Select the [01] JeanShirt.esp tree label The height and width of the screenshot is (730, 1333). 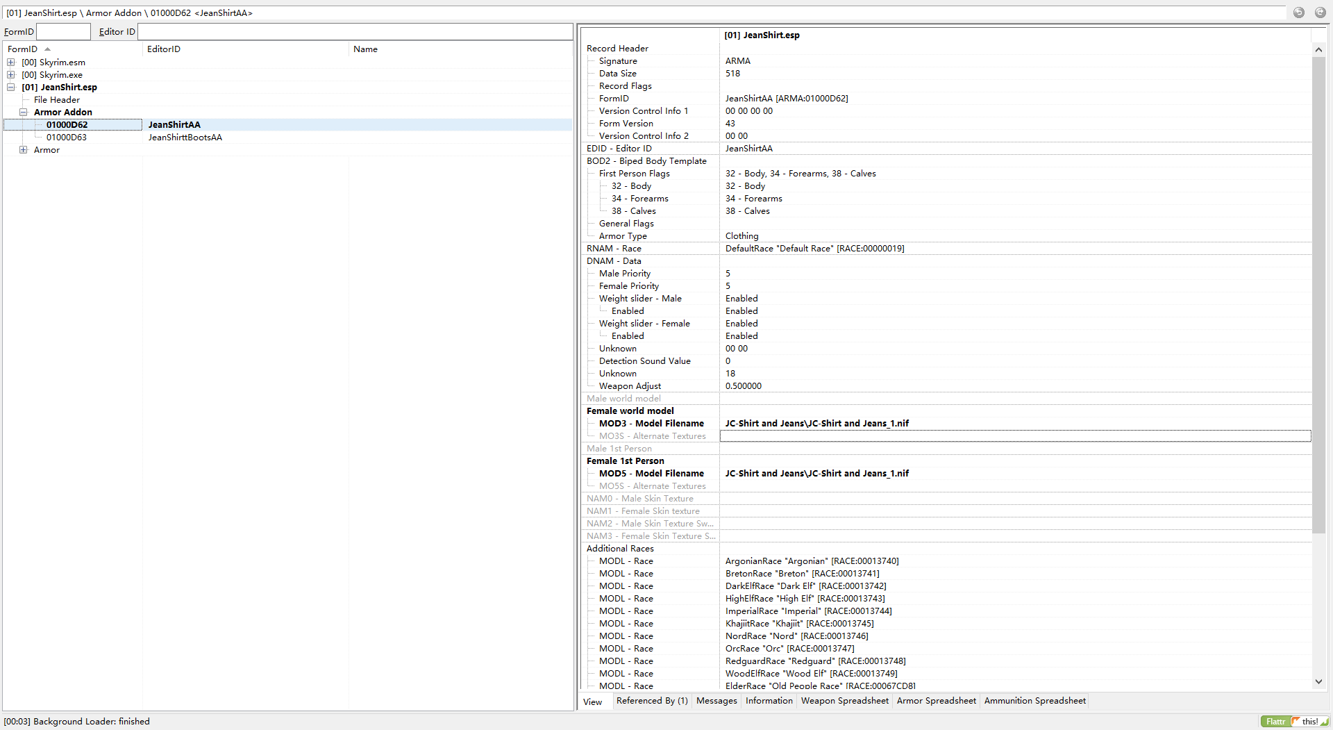59,88
